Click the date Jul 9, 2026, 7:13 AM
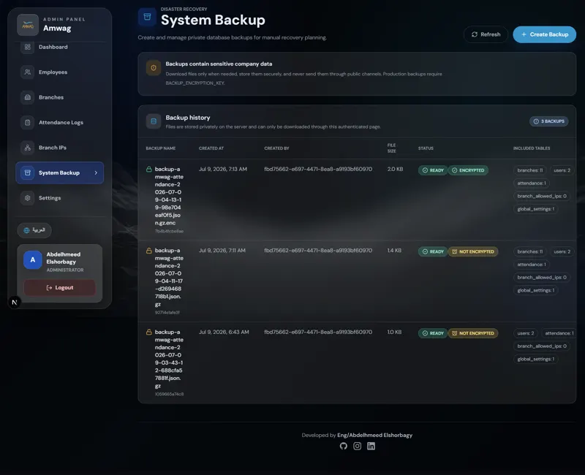Screen dimensions: 585x475 point(223,170)
